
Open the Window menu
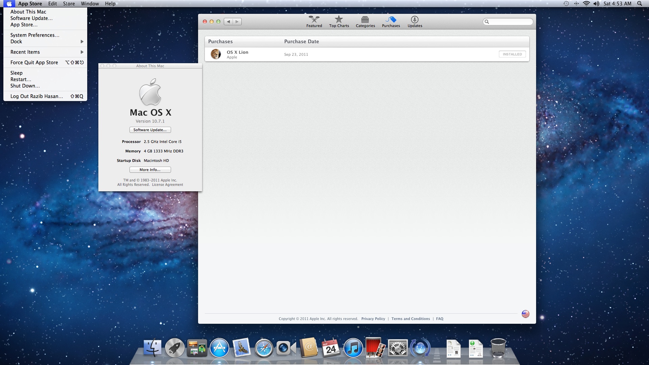point(90,4)
